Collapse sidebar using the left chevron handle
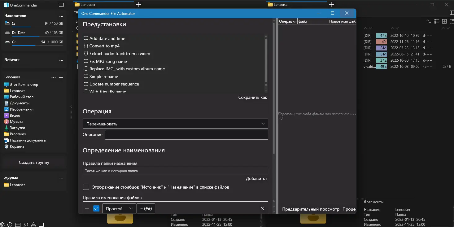The height and width of the screenshot is (227, 454). point(71,107)
